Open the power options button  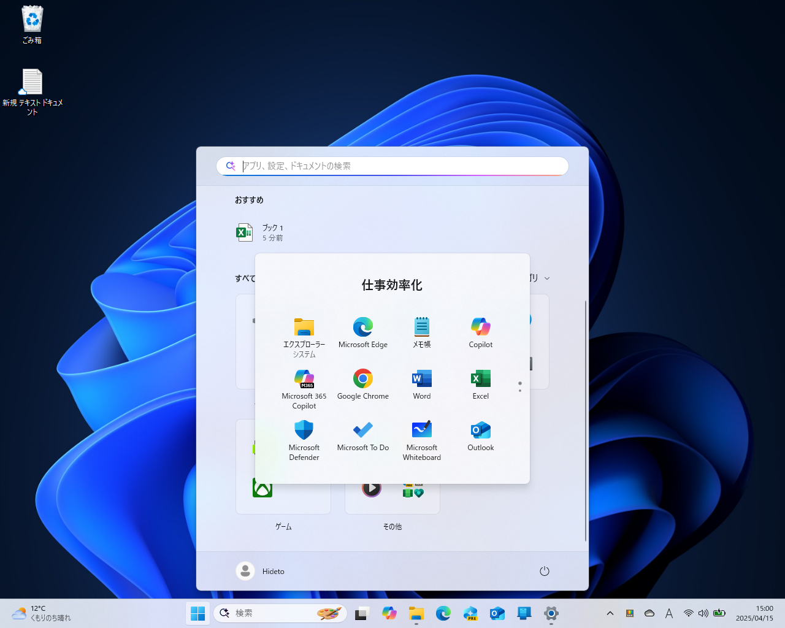545,570
